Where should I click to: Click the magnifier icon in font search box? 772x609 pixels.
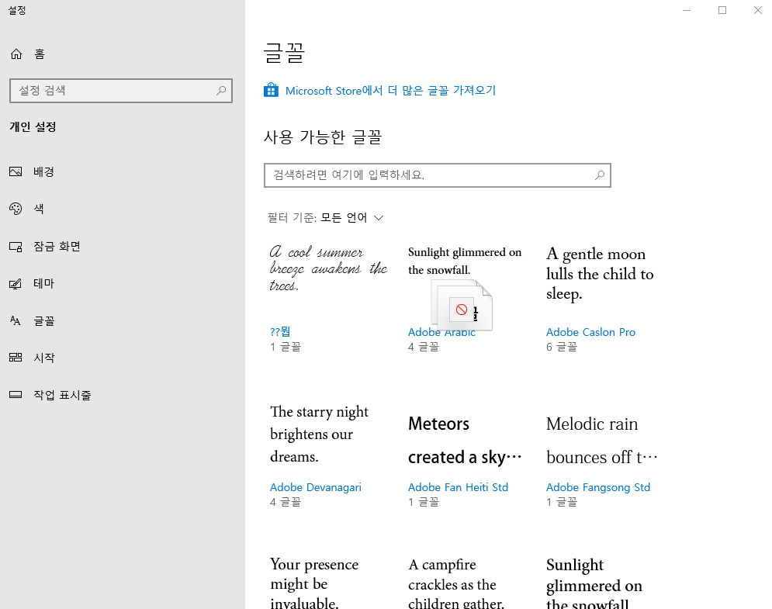click(x=600, y=175)
